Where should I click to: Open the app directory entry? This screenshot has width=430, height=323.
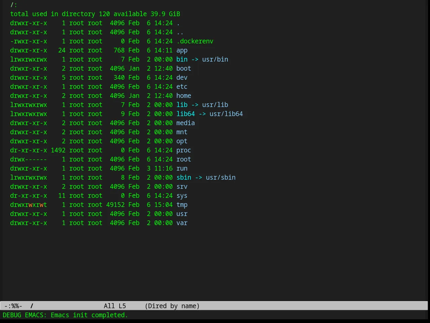(182, 50)
